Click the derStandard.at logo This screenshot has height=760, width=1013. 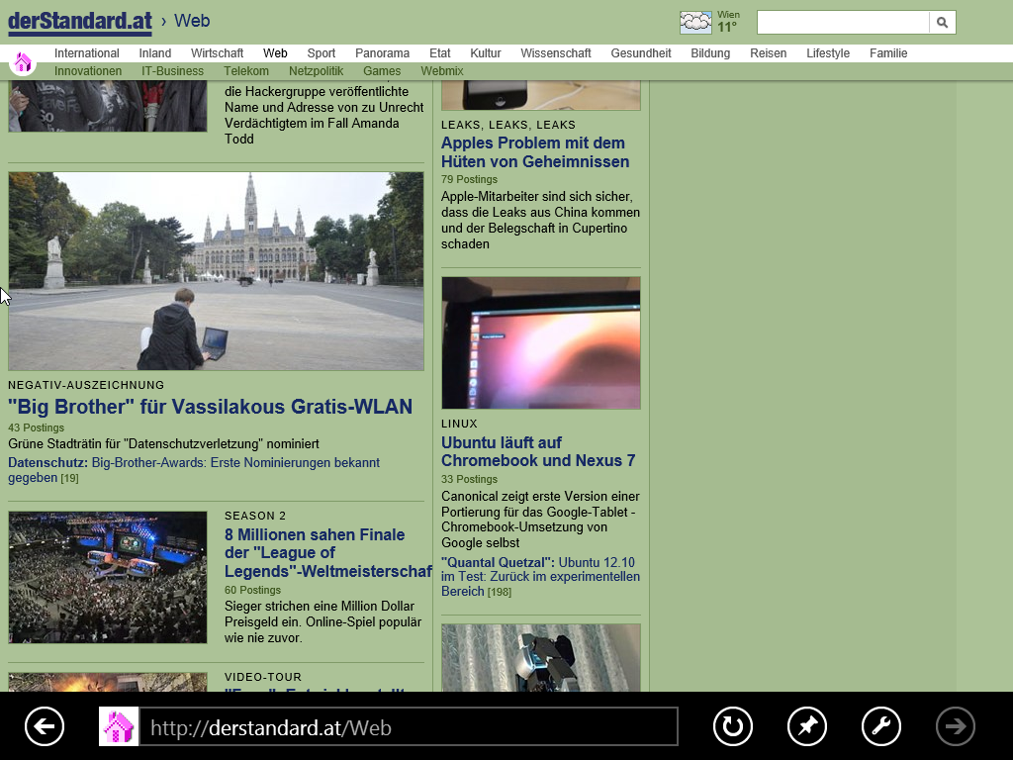(80, 22)
